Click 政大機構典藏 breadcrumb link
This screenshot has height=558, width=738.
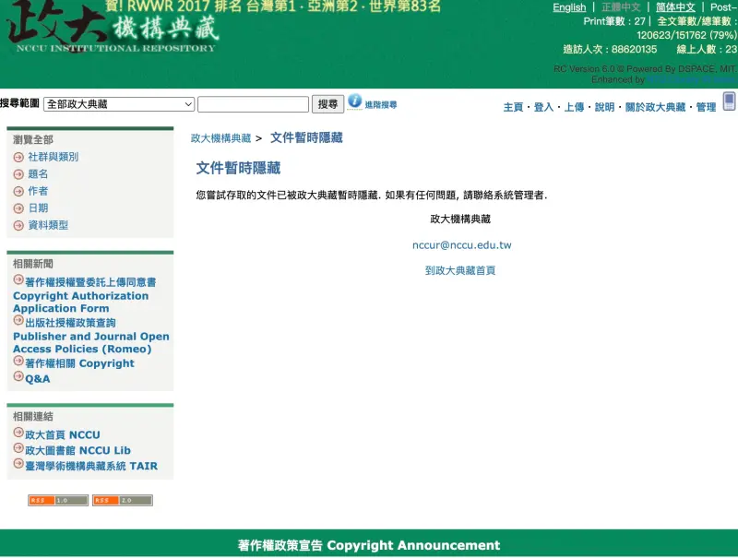point(220,138)
